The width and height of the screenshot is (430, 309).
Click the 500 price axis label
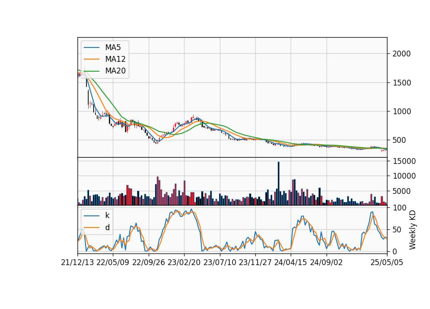399,140
